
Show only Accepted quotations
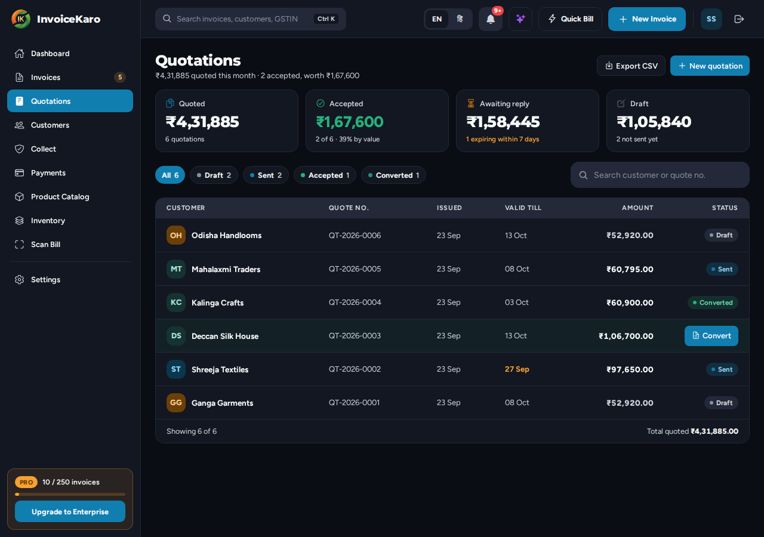325,175
